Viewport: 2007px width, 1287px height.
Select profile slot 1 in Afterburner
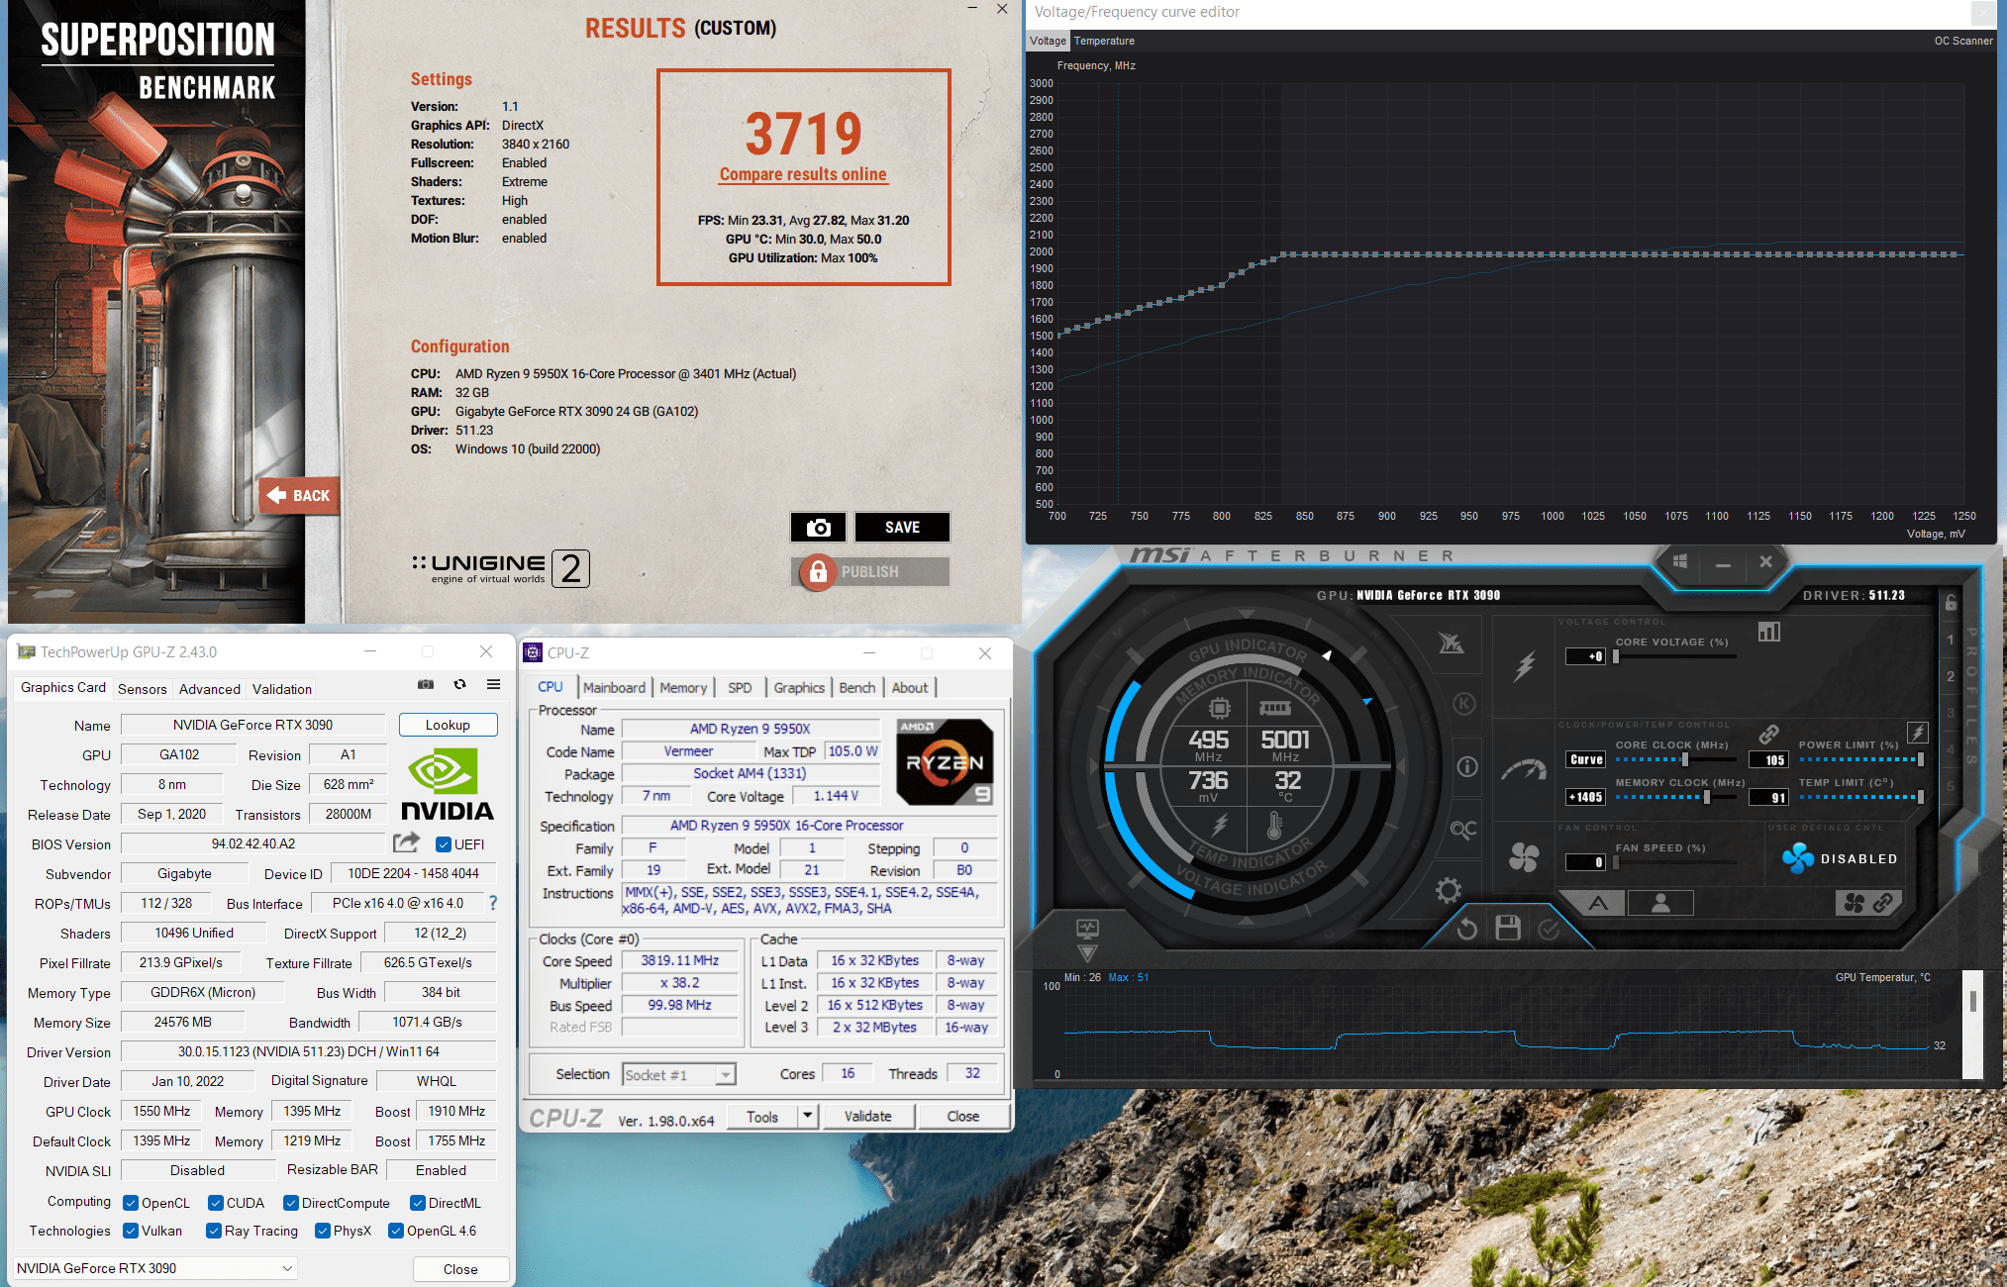click(x=1951, y=640)
